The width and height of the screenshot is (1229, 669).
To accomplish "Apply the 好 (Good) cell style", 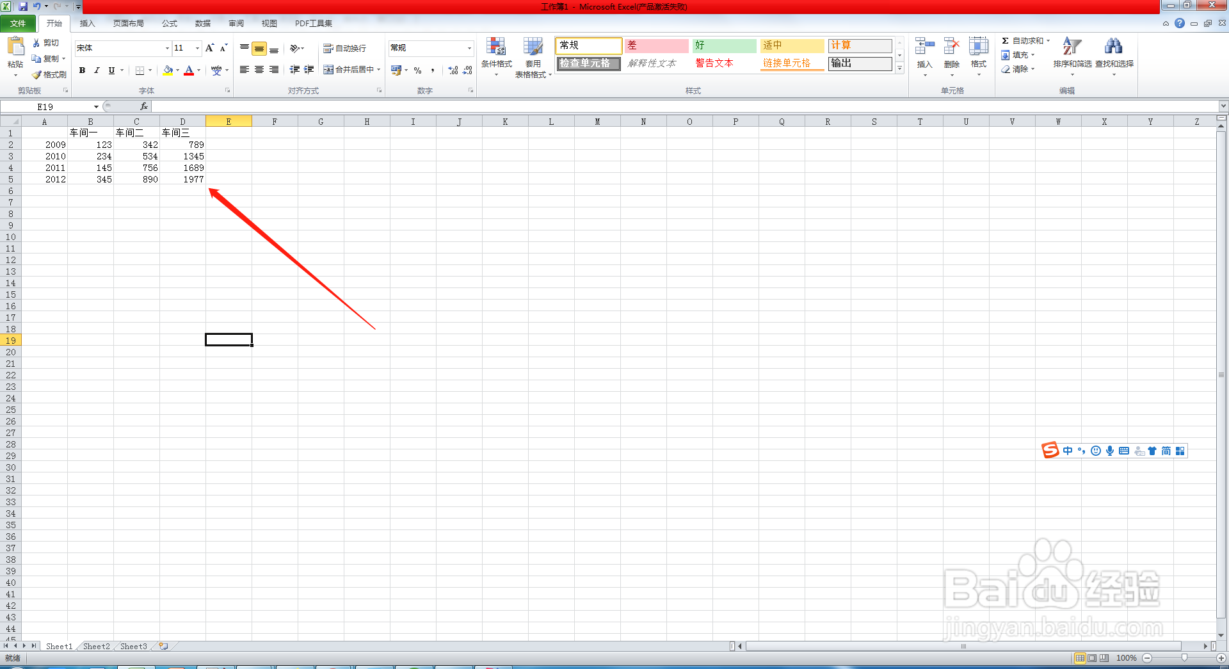I will tap(725, 45).
